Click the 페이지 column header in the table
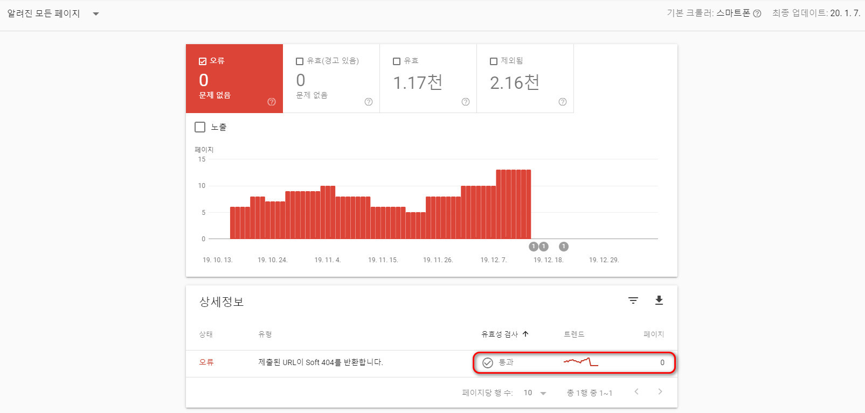 pyautogui.click(x=654, y=334)
